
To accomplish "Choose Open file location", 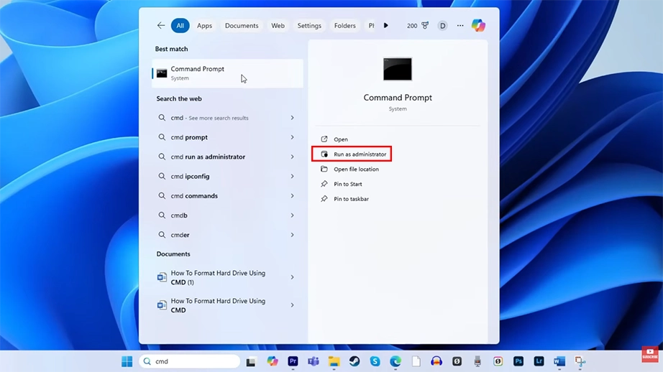I will tap(357, 169).
